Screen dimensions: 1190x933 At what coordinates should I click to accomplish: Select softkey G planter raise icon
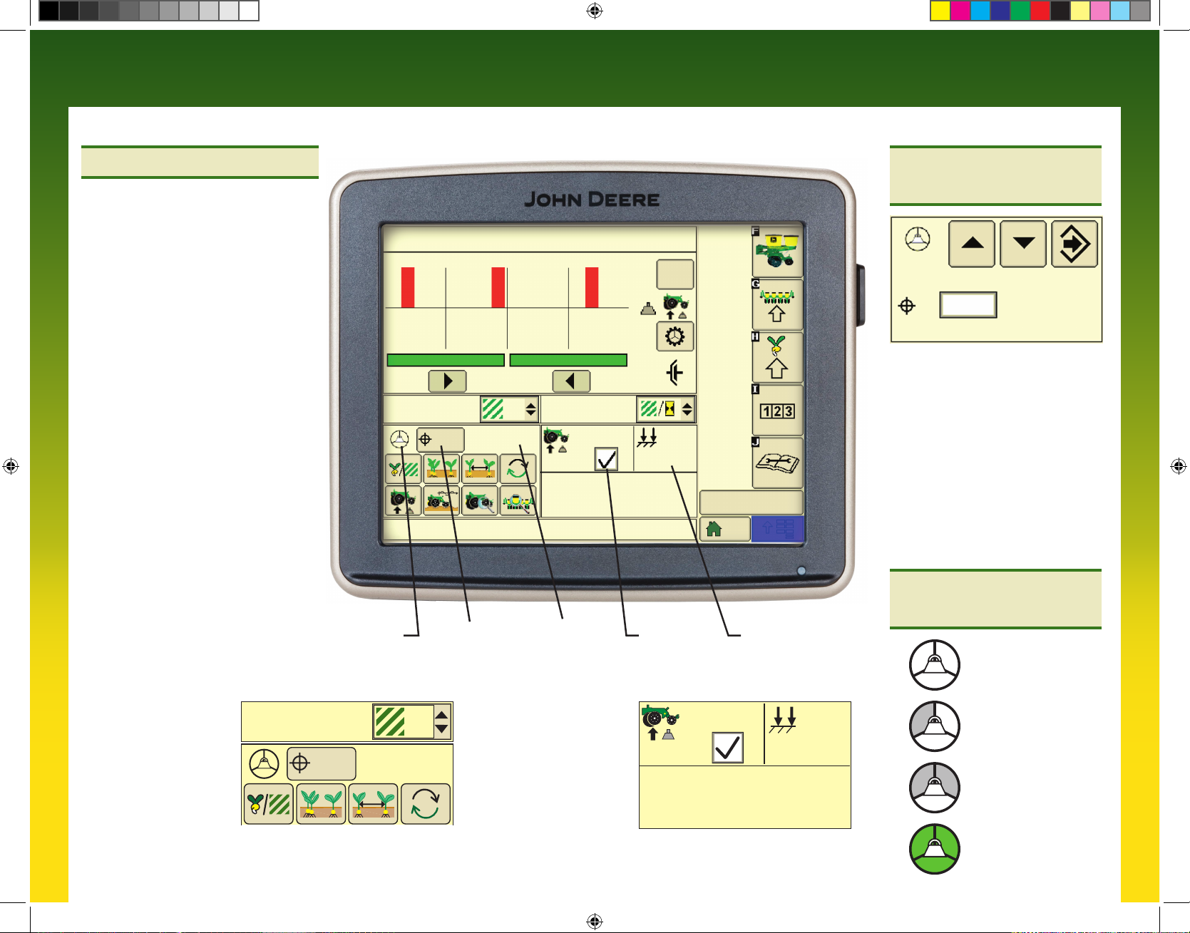click(x=778, y=305)
